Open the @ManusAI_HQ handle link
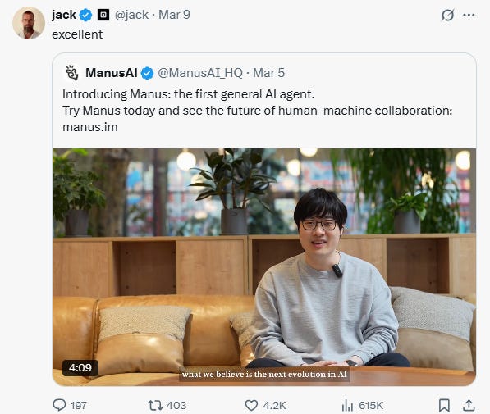The width and height of the screenshot is (490, 414). 200,73
